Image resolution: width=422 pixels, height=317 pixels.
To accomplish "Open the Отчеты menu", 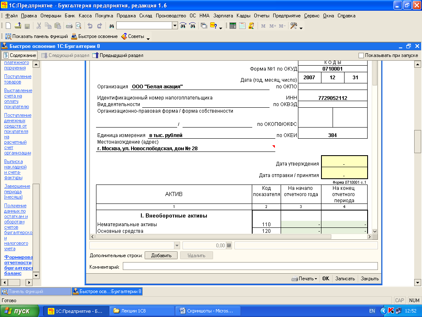I will [x=261, y=16].
